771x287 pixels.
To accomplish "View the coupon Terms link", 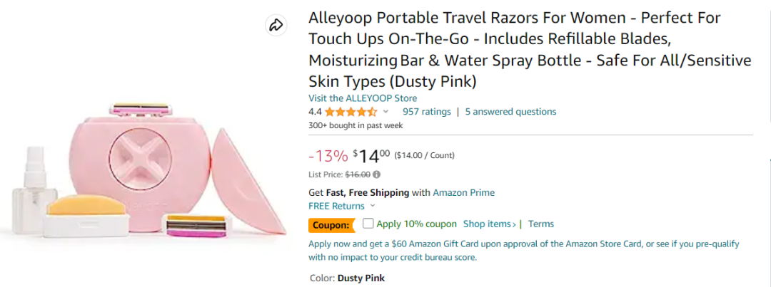I will tap(540, 224).
